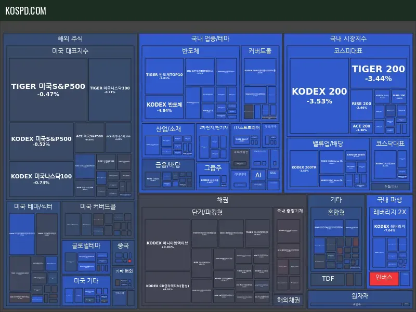The image size is (416, 312).
Task: Select the 해외채권 box
Action: pyautogui.click(x=289, y=300)
